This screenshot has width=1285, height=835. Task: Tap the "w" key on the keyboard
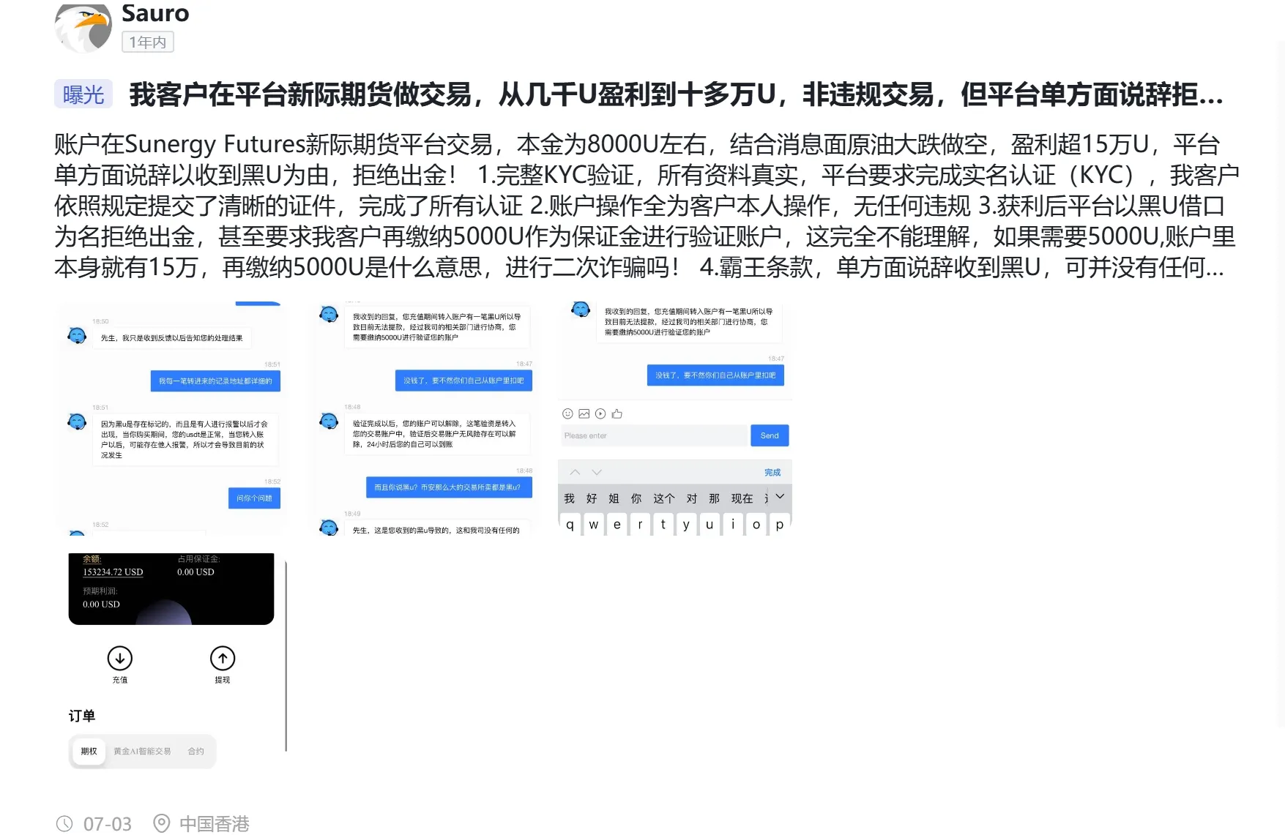[594, 524]
